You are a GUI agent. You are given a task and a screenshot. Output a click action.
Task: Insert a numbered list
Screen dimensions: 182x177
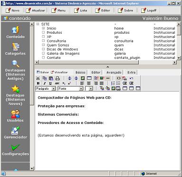click(x=113, y=84)
